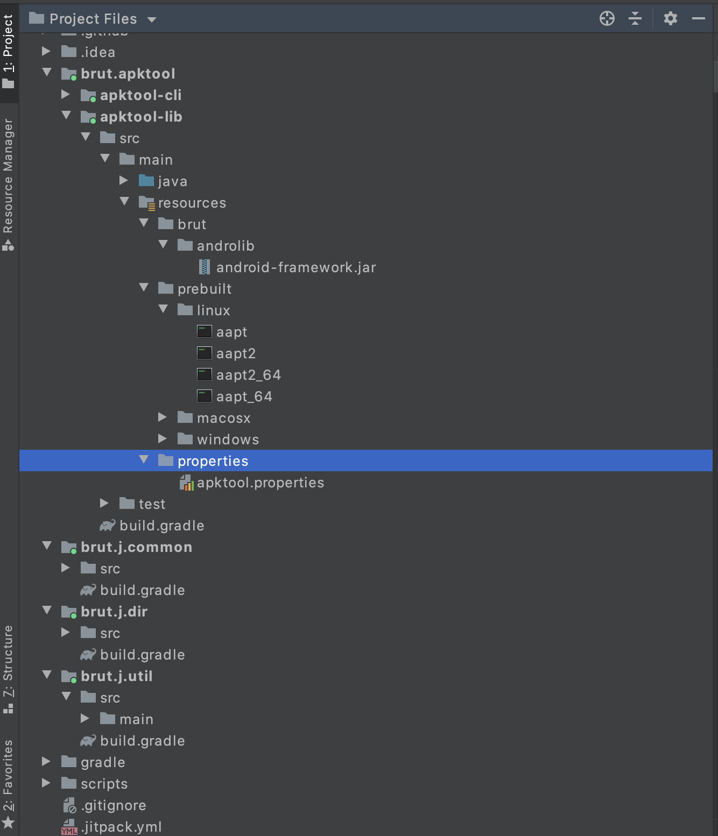718x836 pixels.
Task: Click the Locate/Select Opened File crosshair icon
Action: tap(607, 18)
